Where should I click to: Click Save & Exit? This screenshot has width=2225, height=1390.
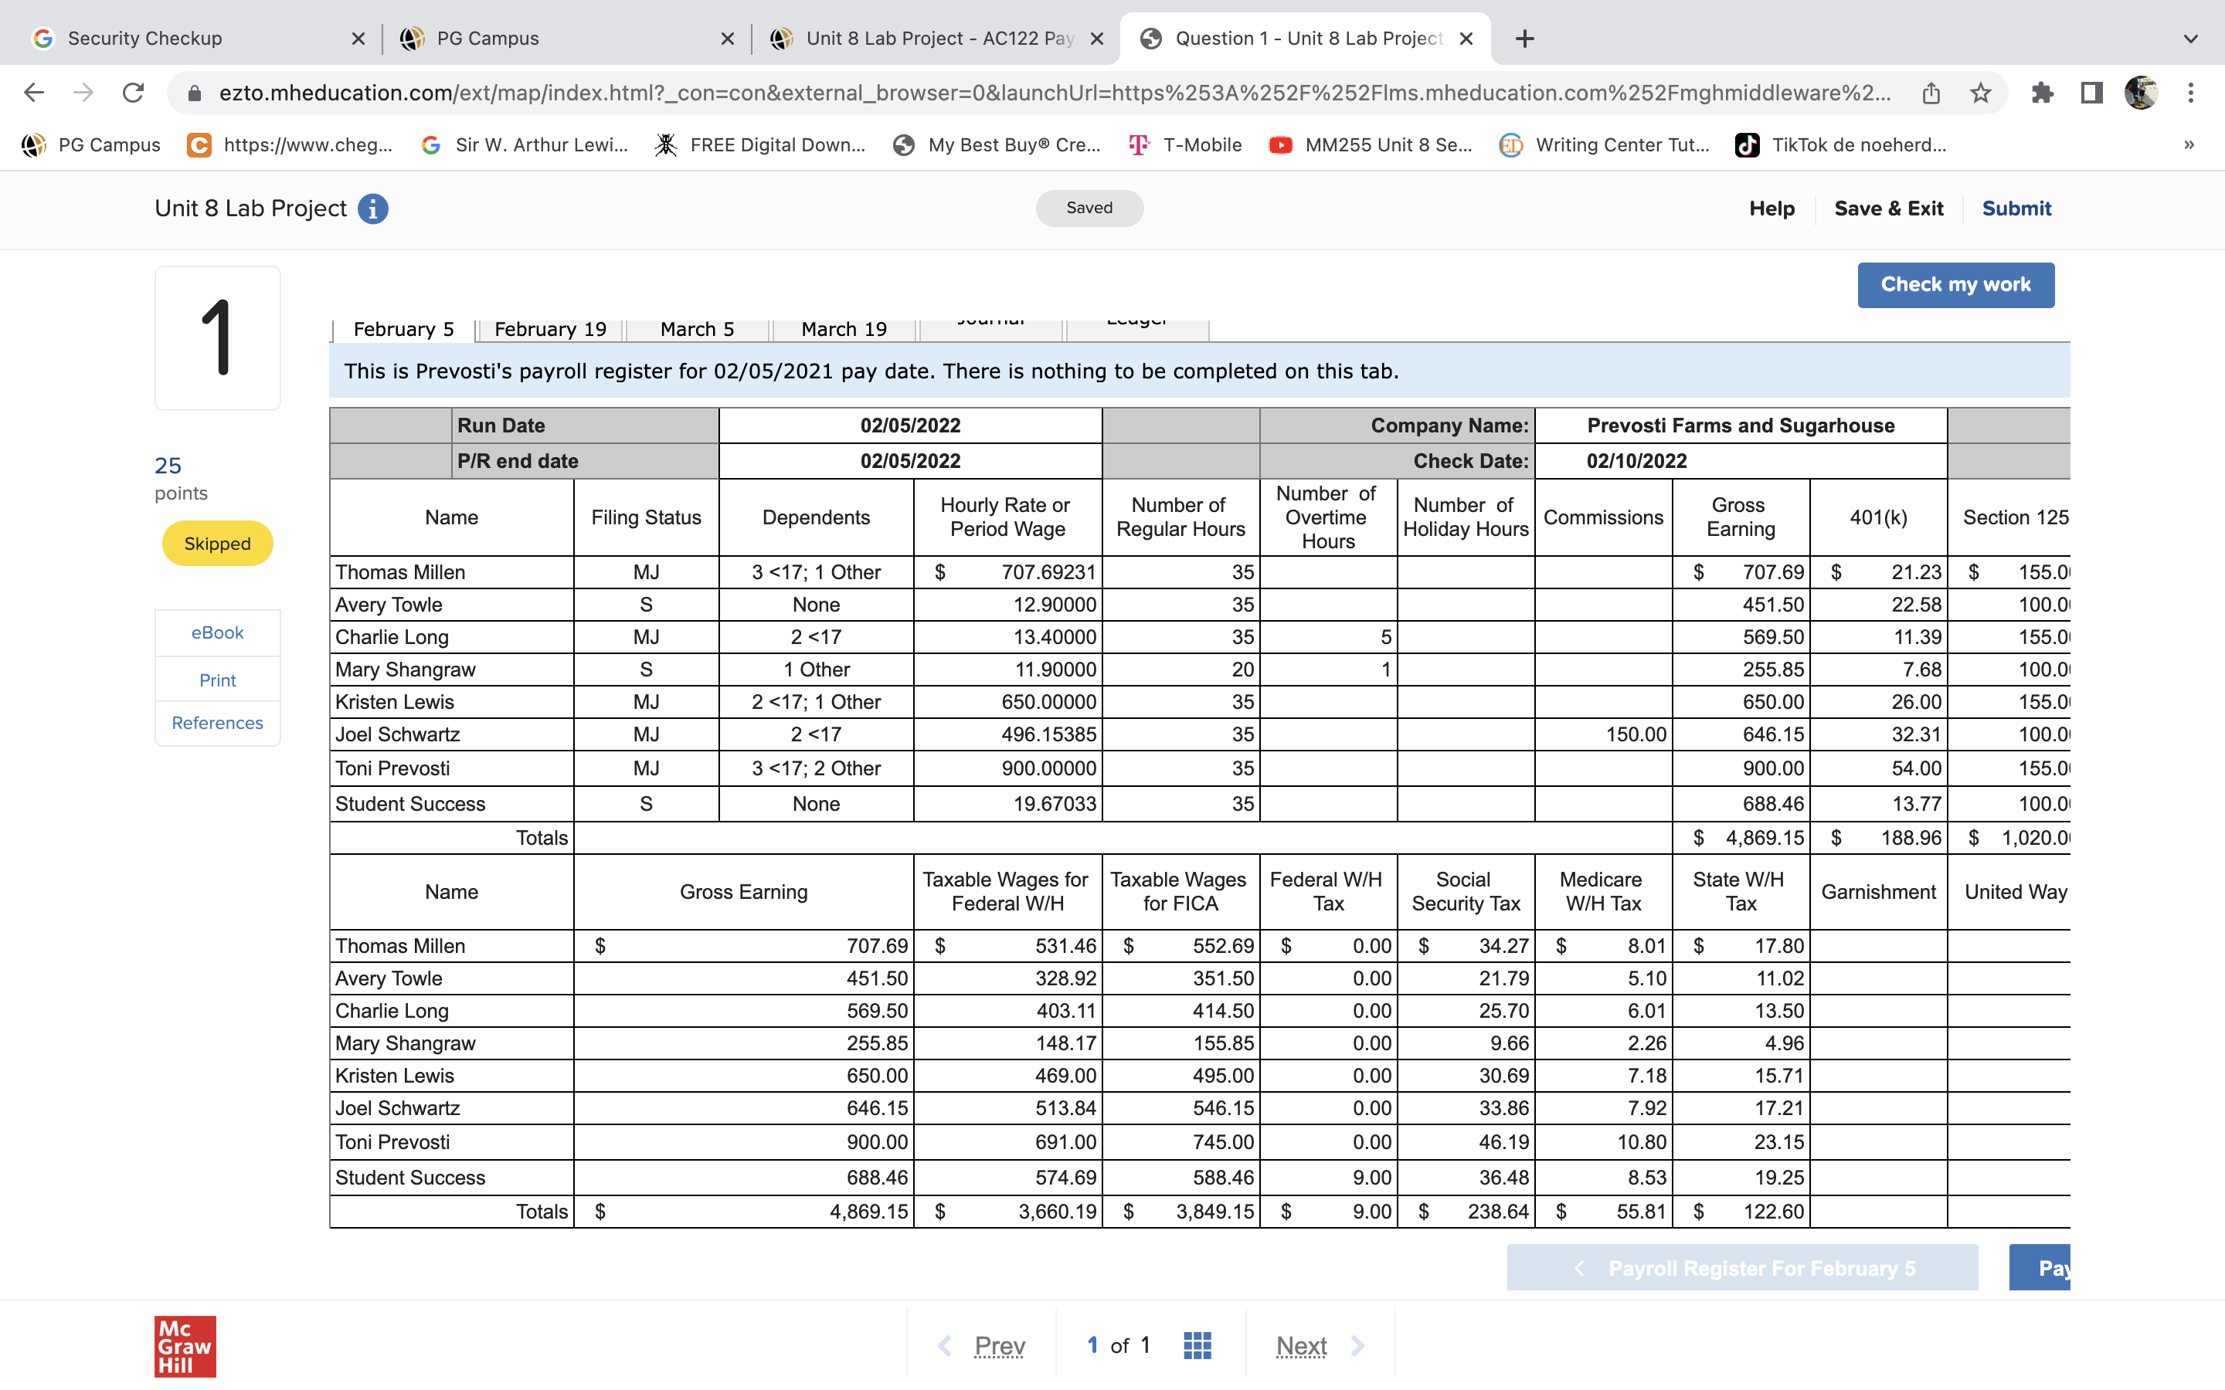[1888, 208]
